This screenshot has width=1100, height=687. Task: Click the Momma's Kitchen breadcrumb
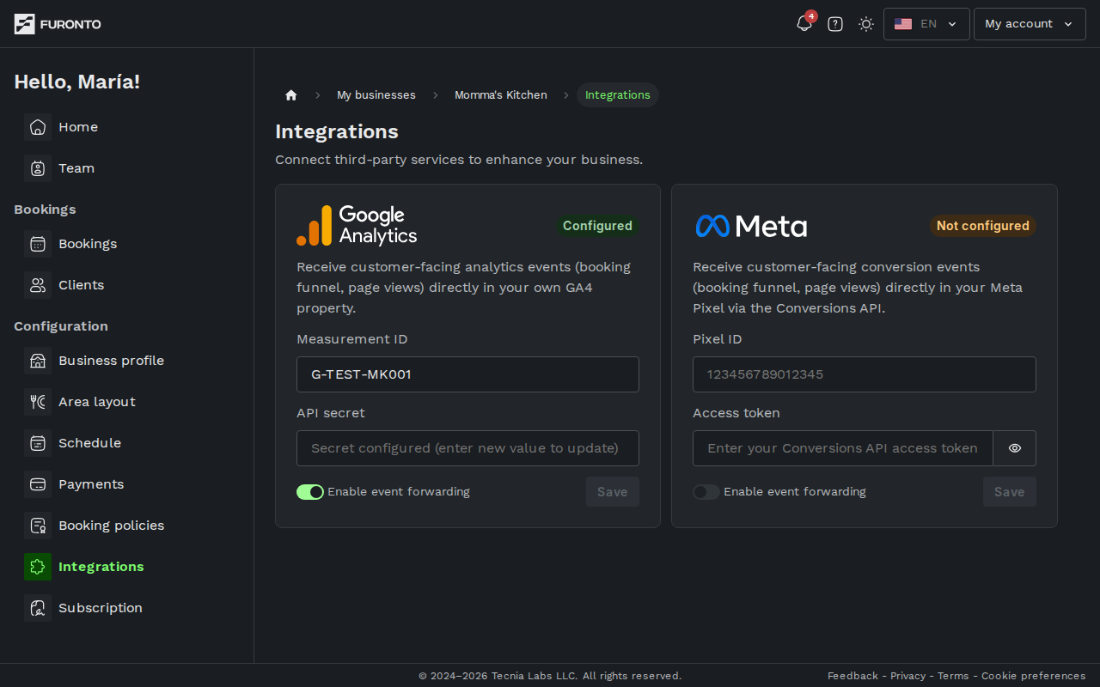point(501,95)
